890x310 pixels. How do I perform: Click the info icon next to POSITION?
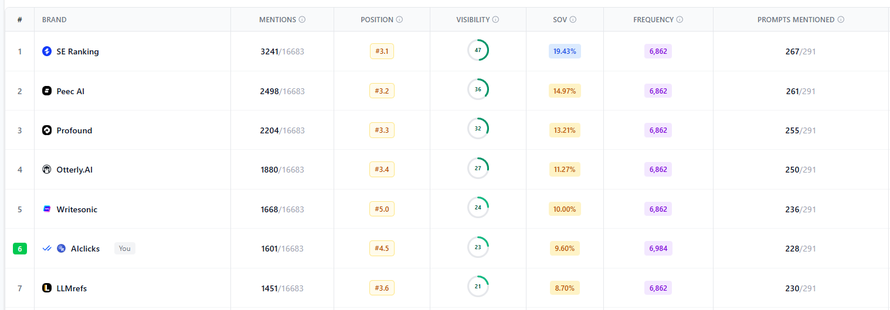(399, 19)
